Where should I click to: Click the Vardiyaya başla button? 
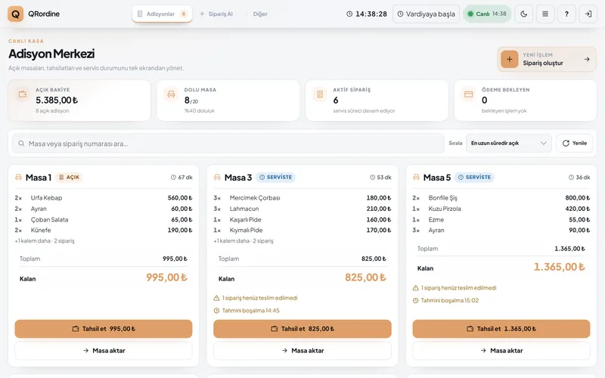click(426, 14)
